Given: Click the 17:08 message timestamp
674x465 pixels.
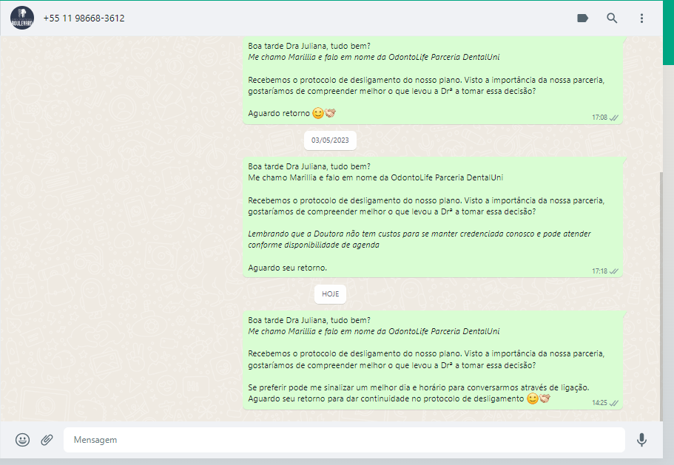Looking at the screenshot, I should click(x=599, y=118).
